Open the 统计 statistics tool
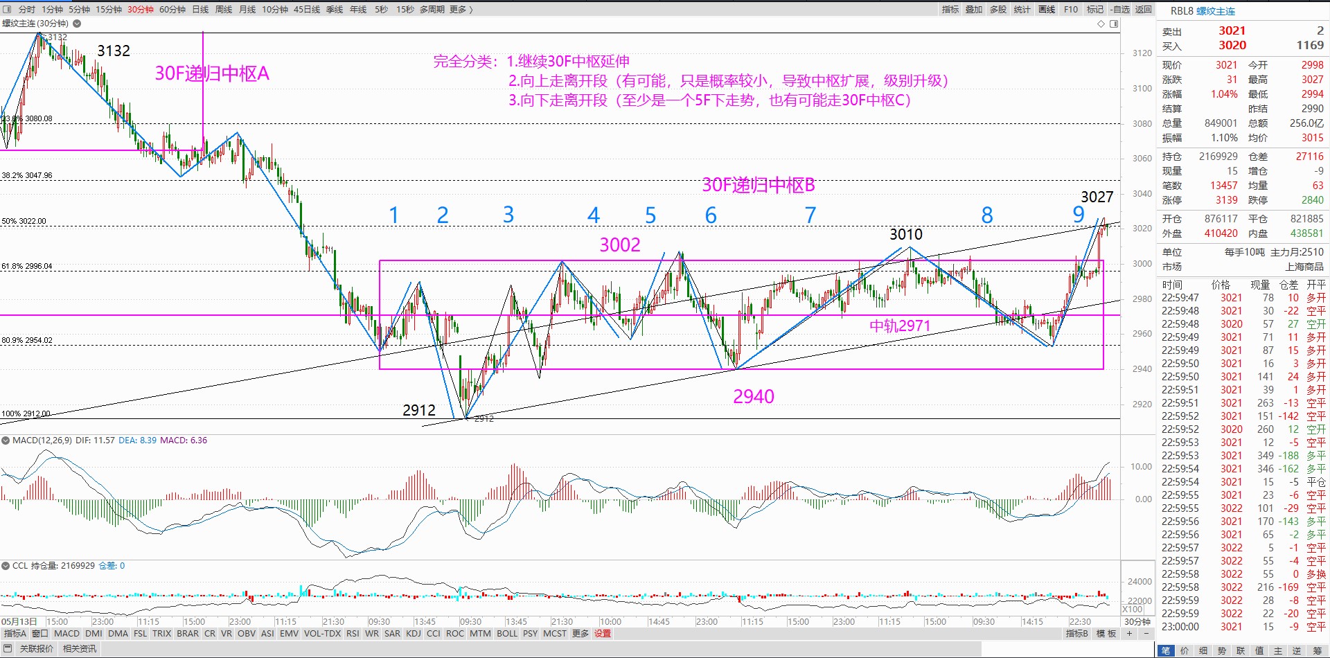Image resolution: width=1330 pixels, height=658 pixels. coord(1022,10)
